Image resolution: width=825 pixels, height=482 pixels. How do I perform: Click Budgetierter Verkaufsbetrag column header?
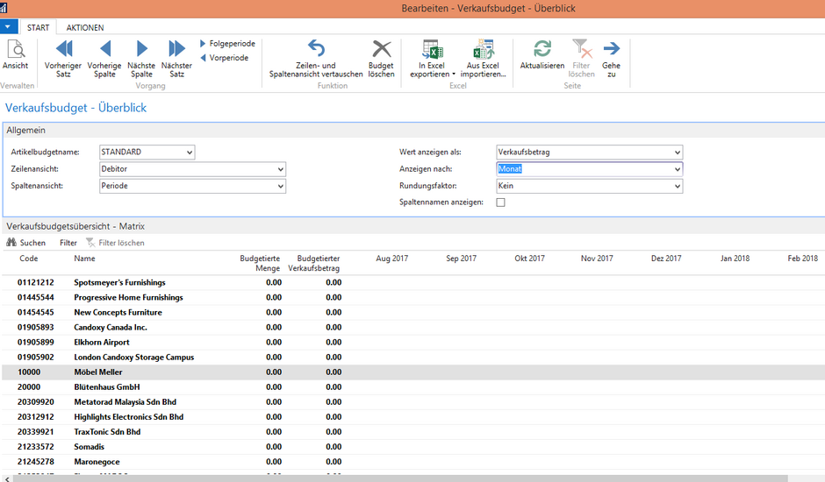(x=314, y=263)
